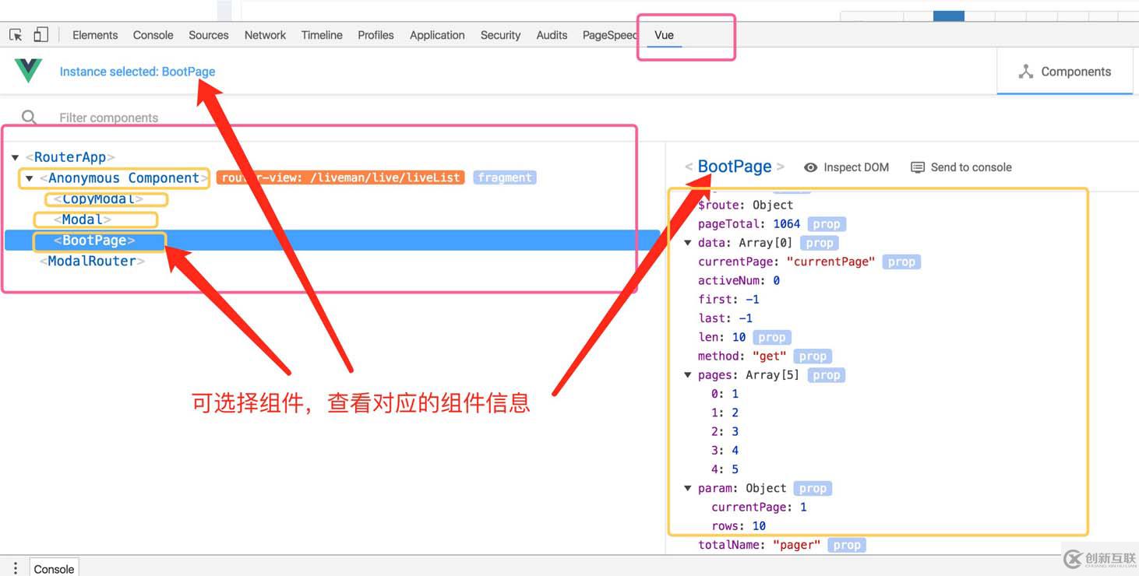Click pages array item 0: 1
This screenshot has width=1139, height=576.
[x=725, y=394]
